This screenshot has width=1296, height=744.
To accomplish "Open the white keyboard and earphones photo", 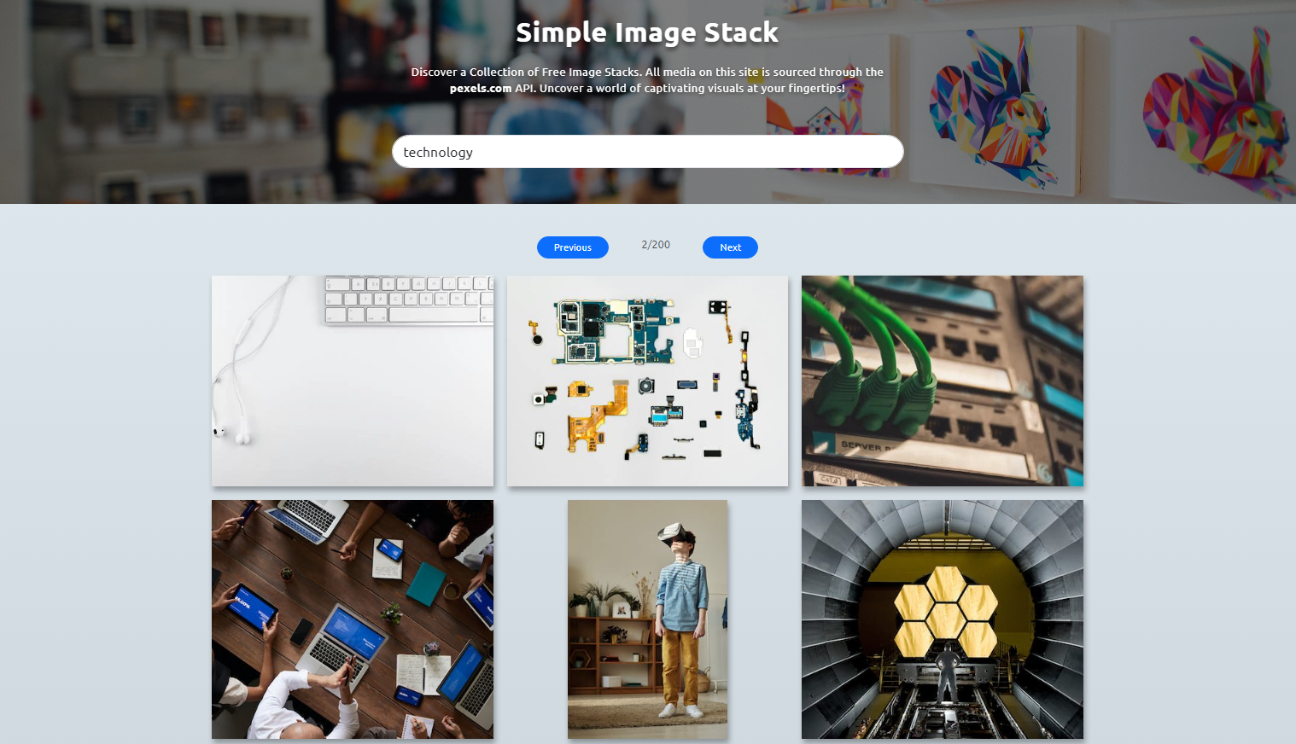I will coord(353,381).
